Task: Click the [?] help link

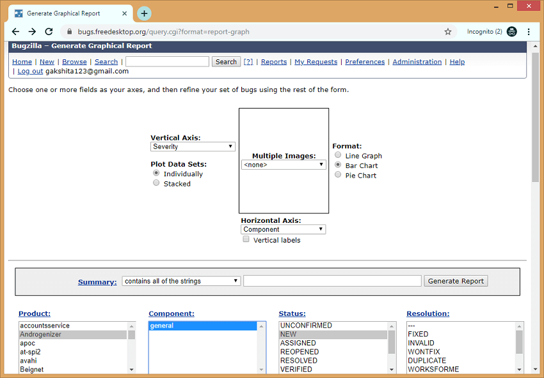Action: point(248,61)
